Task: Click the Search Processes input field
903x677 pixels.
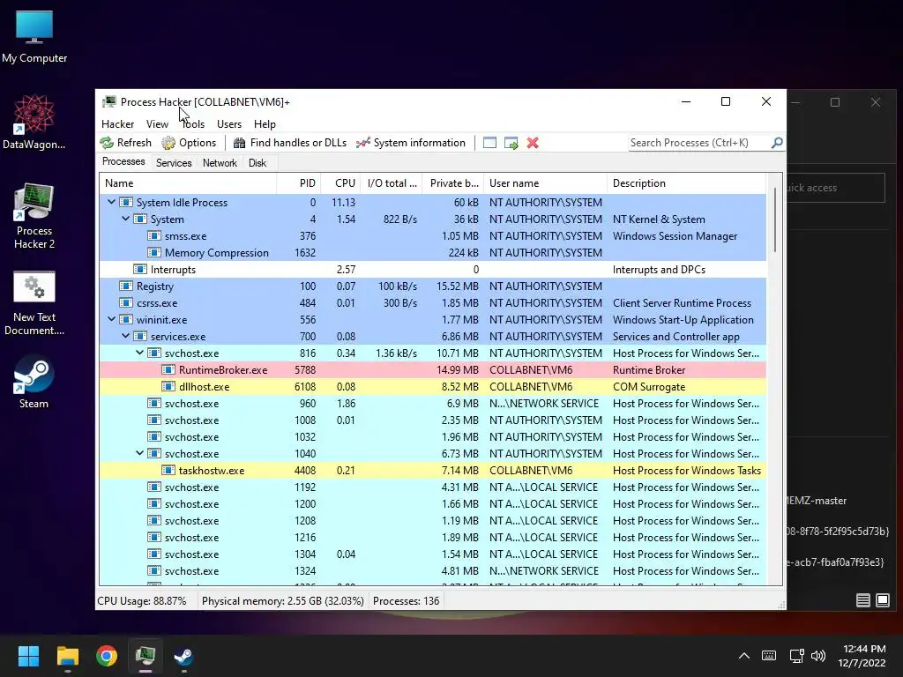Action: tap(698, 143)
